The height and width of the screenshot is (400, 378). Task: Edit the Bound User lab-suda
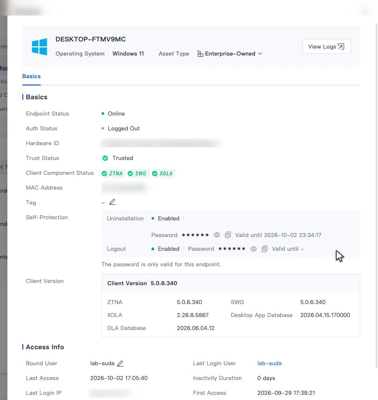click(120, 364)
